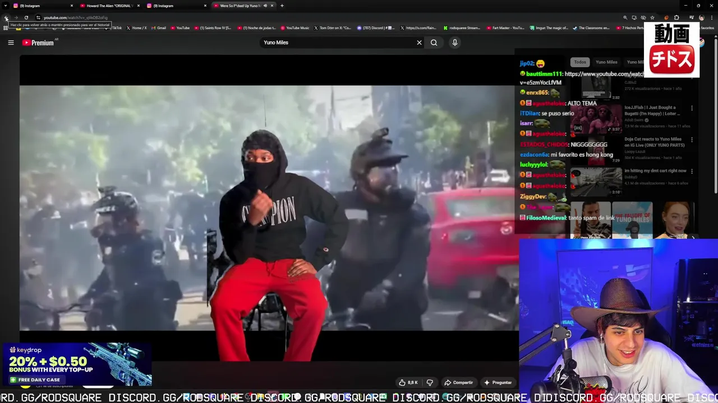
Task: Open options for dmt cart video
Action: (x=692, y=171)
